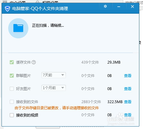
Task: Click the question mark help icon beside 缓存文件
Action: pyautogui.click(x=34, y=62)
